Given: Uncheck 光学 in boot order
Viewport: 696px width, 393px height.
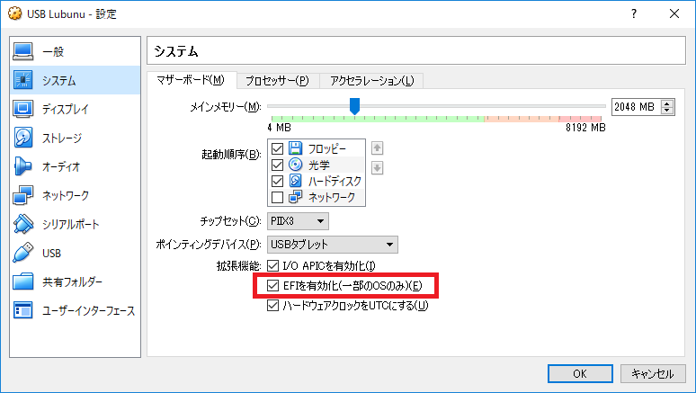Looking at the screenshot, I should pyautogui.click(x=277, y=165).
